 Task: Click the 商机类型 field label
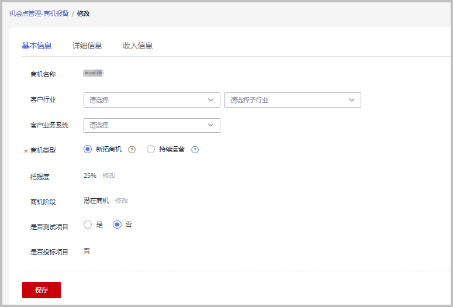pyautogui.click(x=43, y=150)
